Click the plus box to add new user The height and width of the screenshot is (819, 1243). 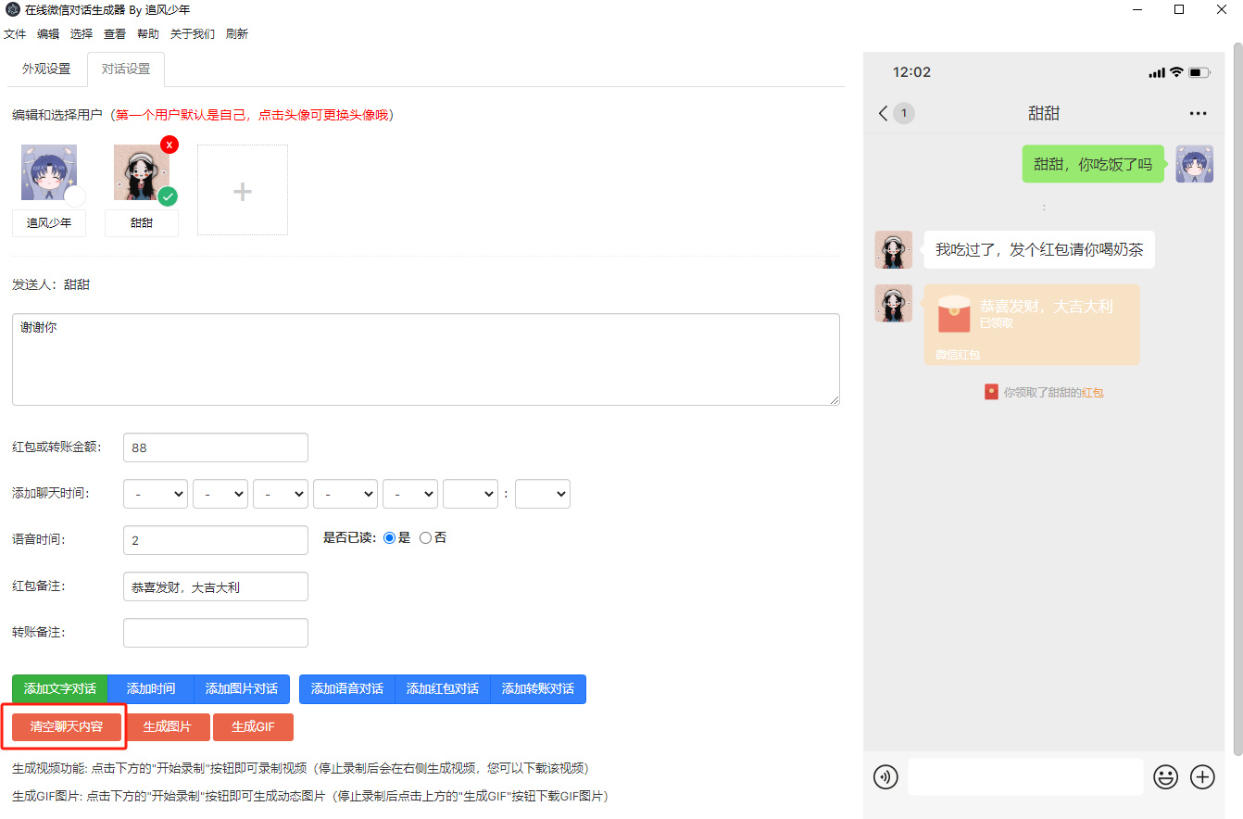[242, 190]
